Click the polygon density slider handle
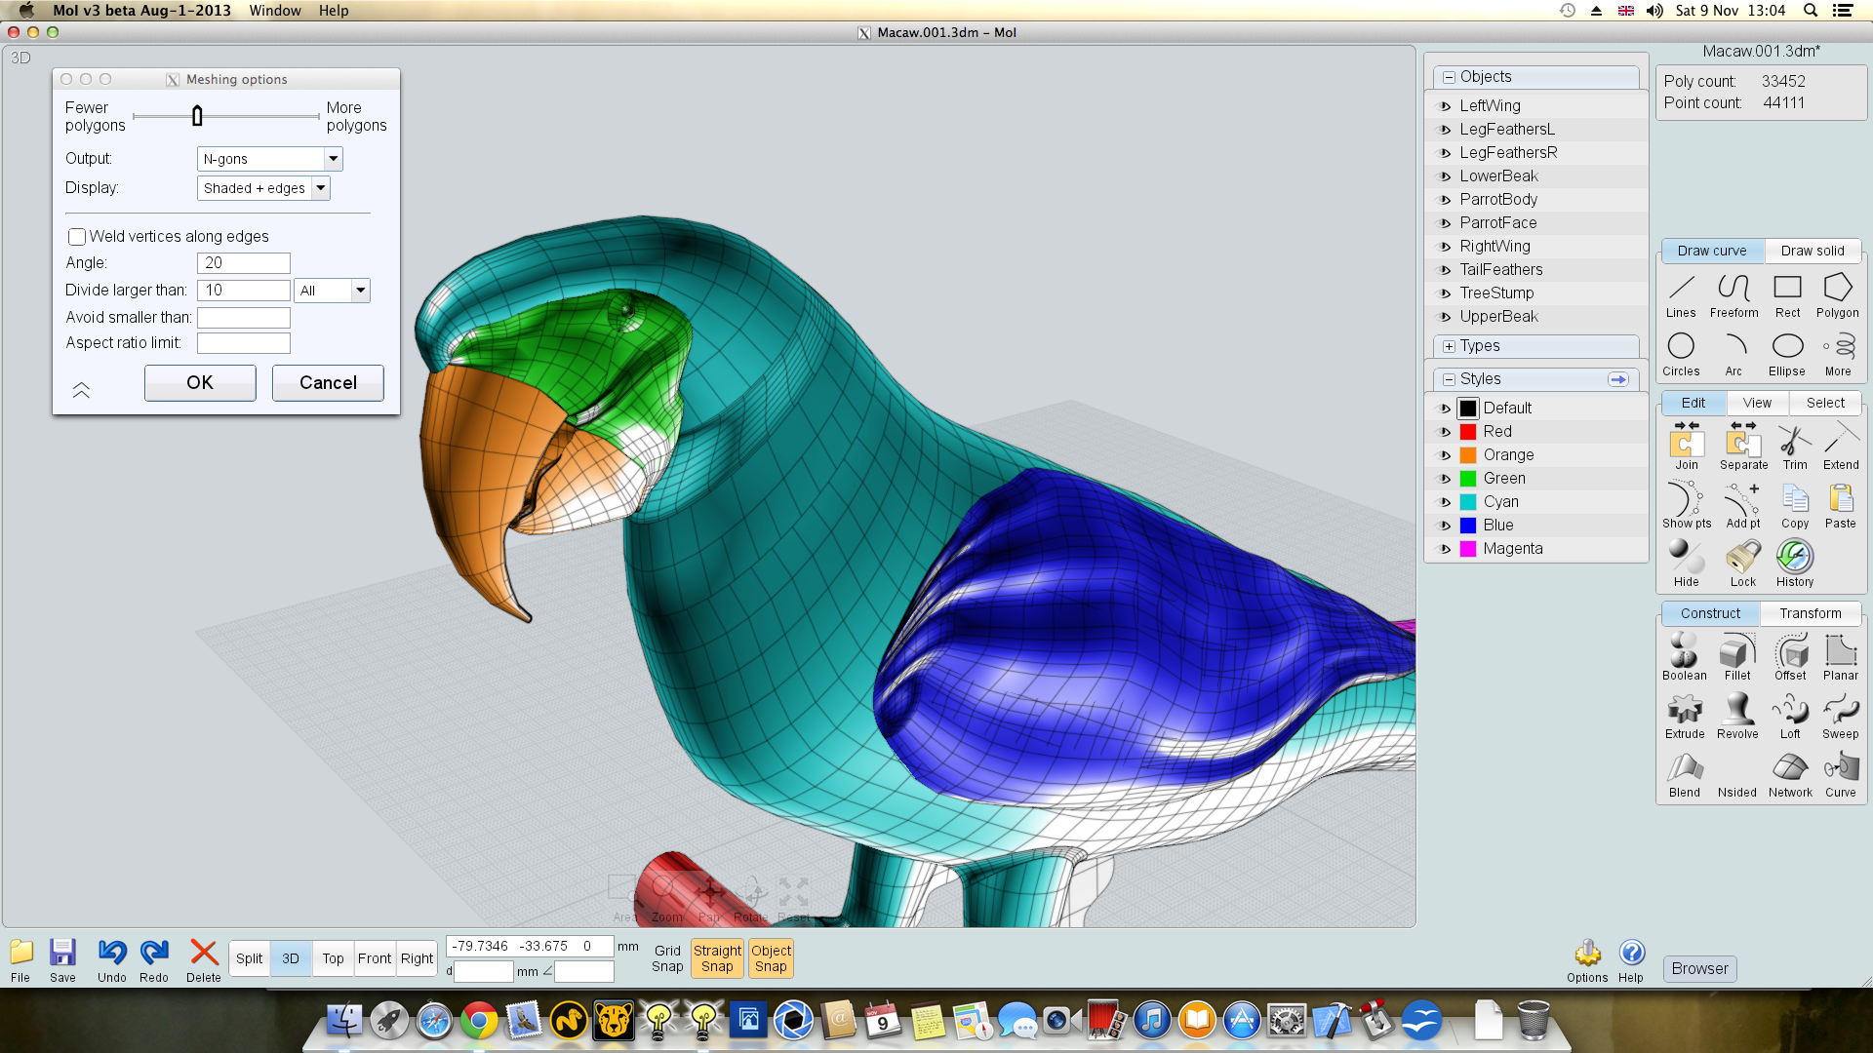The width and height of the screenshot is (1873, 1053). [197, 116]
